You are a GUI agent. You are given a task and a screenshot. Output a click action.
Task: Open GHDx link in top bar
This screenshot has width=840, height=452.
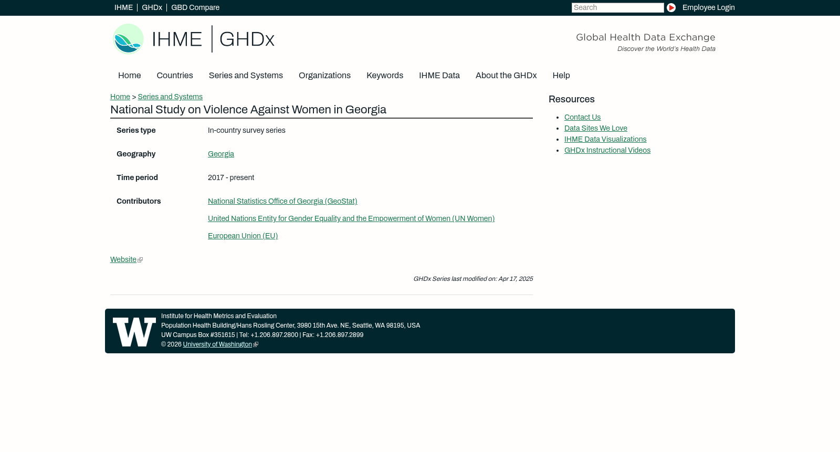(x=152, y=8)
